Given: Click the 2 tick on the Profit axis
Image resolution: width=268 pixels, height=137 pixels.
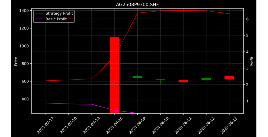Looking at the screenshot, I should tap(247, 85).
